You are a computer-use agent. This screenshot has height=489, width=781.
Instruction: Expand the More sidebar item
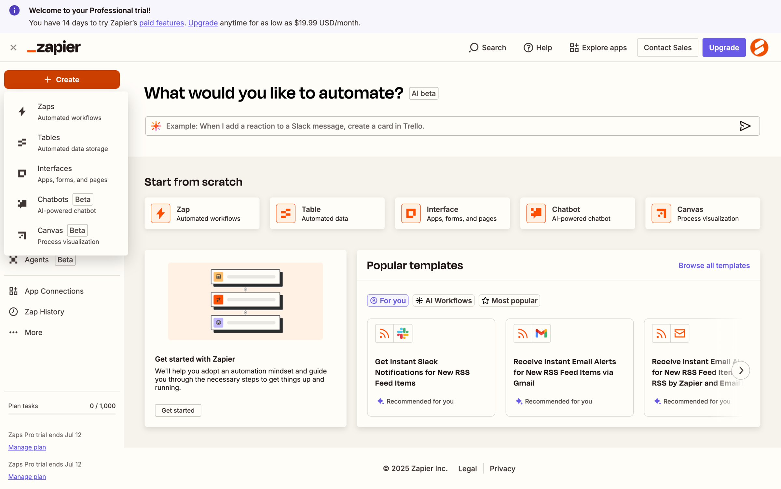coord(62,332)
